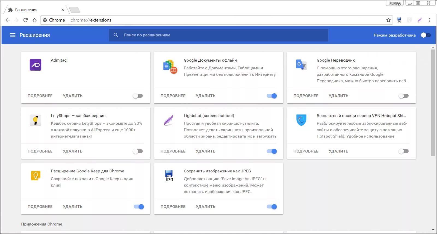
Task: Go back with the browser back arrow
Action: (x=7, y=20)
